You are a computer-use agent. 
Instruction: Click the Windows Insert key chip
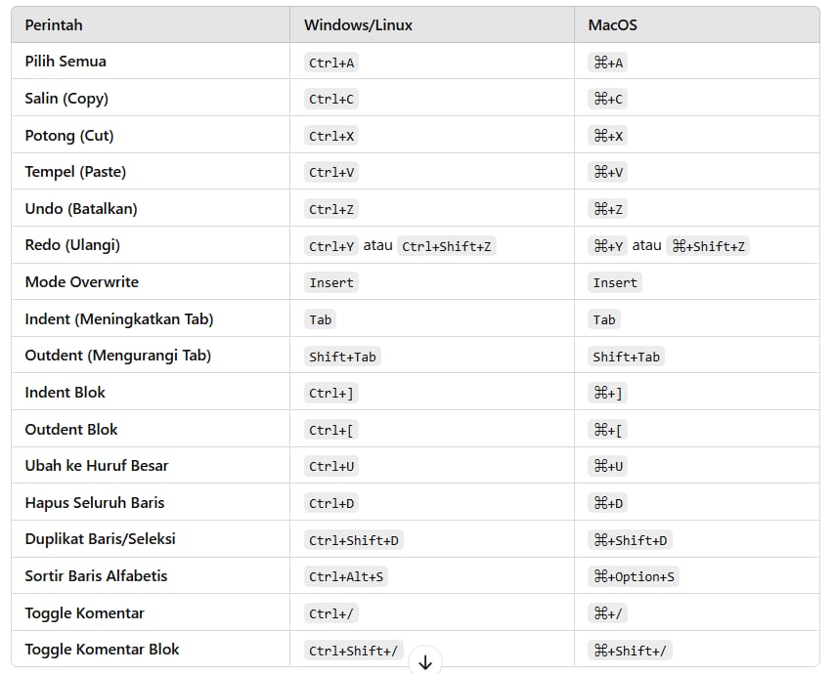(x=331, y=283)
